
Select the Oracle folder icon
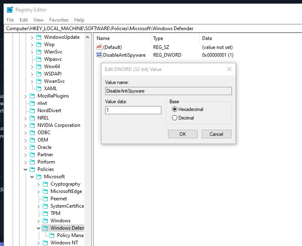[x=32, y=147]
